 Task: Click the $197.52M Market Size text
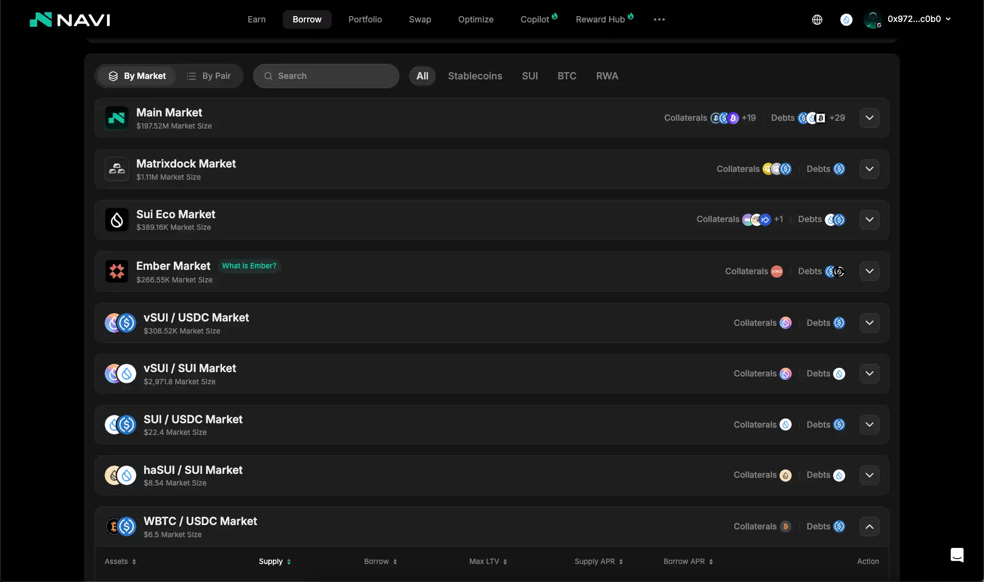(x=174, y=126)
